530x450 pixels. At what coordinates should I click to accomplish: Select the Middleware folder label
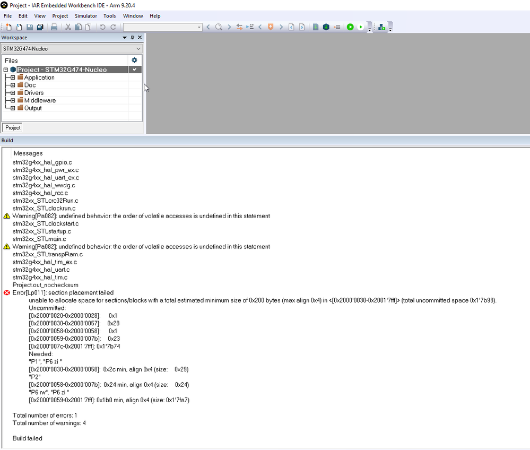point(40,100)
